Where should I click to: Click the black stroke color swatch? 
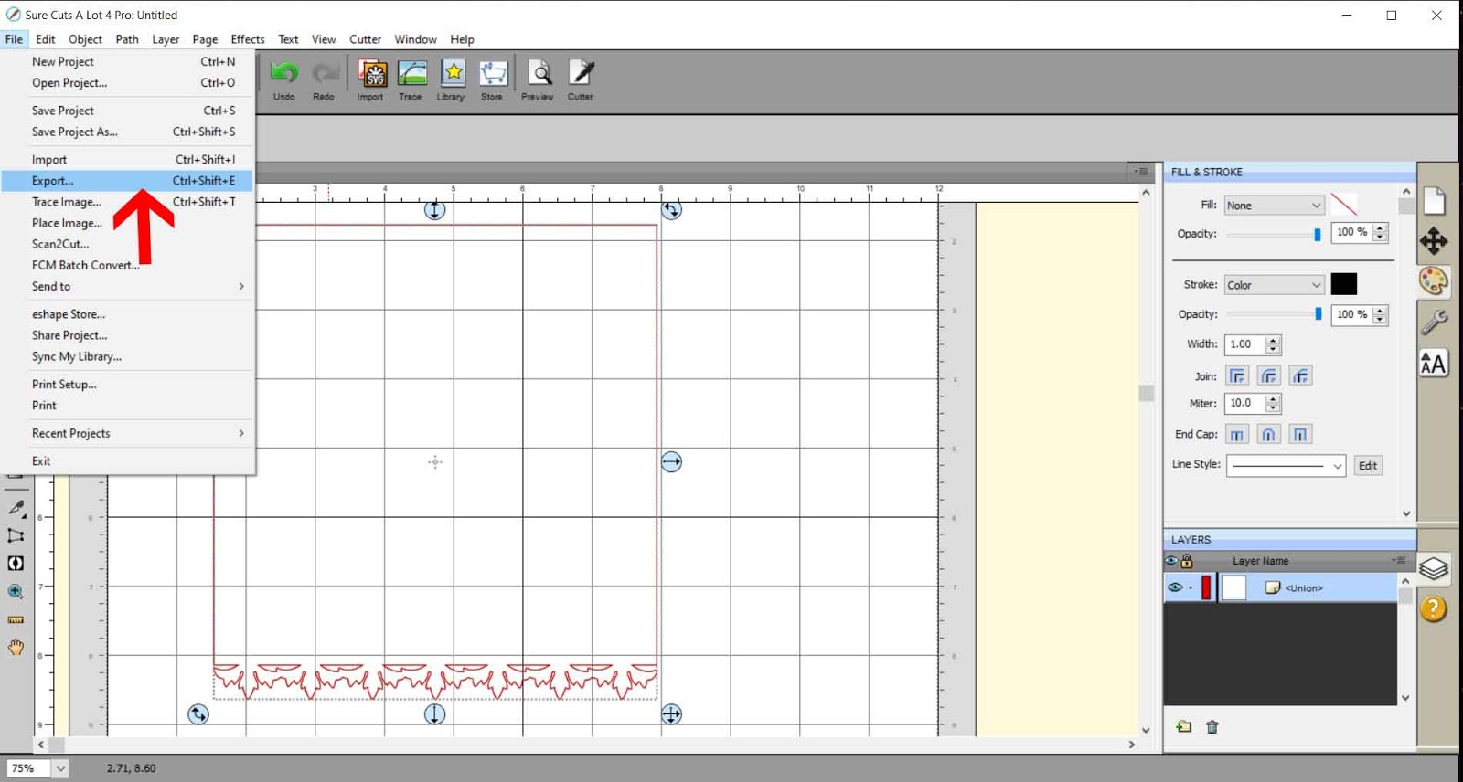pyautogui.click(x=1344, y=284)
